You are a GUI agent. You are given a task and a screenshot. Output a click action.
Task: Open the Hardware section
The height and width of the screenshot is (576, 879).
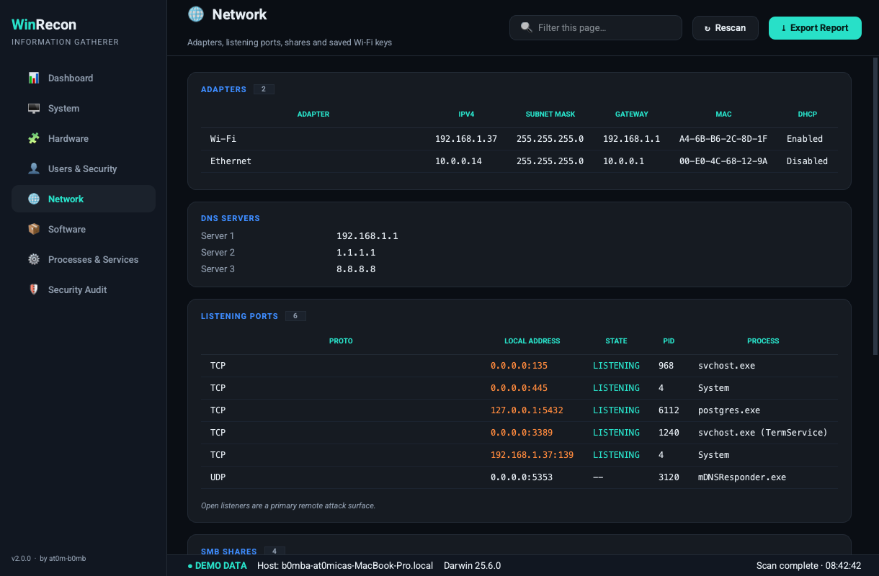point(84,138)
